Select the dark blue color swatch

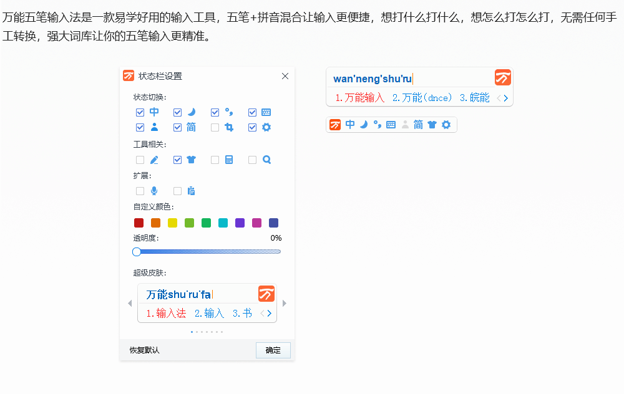tap(273, 223)
